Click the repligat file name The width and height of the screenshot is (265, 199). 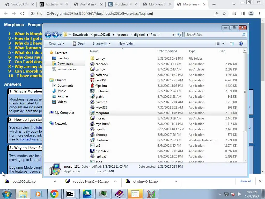(x=101, y=157)
